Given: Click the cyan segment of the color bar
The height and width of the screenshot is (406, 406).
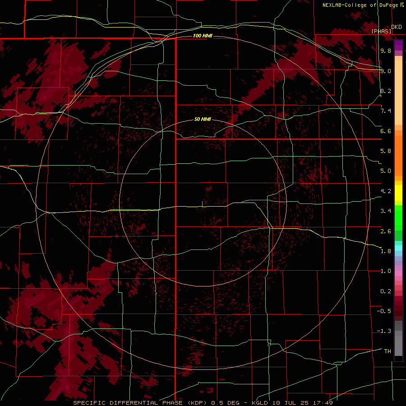Looking at the screenshot, I should point(398,248).
